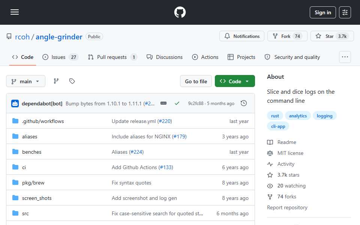
Task: Open the hamburger navigation menu
Action: point(15,12)
